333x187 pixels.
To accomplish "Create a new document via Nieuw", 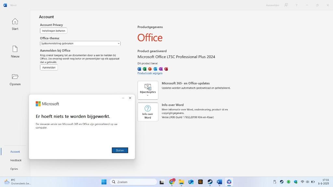I will tap(15, 52).
